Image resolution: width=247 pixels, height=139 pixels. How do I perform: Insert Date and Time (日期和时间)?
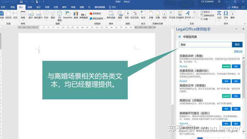207,16
